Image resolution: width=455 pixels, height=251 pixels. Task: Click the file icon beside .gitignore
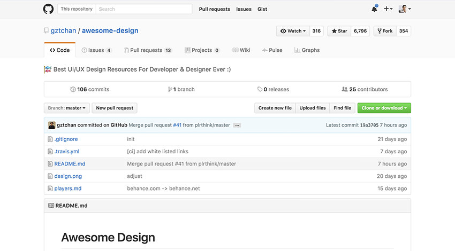tap(50, 139)
